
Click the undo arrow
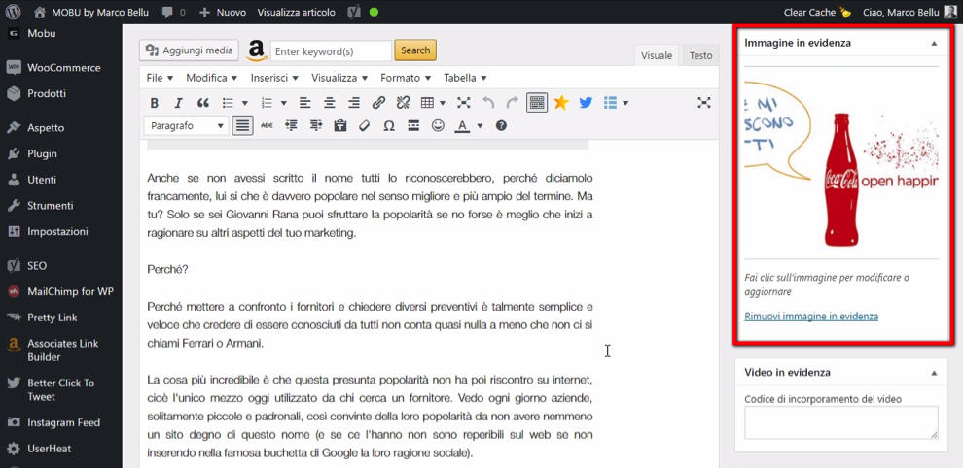point(488,102)
